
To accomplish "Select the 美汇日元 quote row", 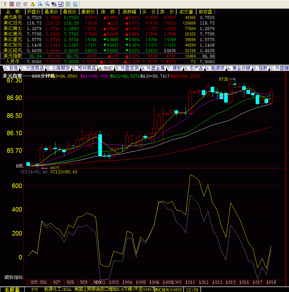I will (x=108, y=23).
